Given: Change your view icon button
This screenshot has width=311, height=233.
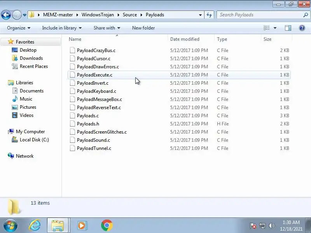Looking at the screenshot, I should [x=266, y=28].
